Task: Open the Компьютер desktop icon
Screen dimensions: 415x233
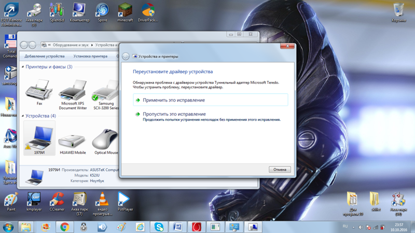Action: coord(79,12)
